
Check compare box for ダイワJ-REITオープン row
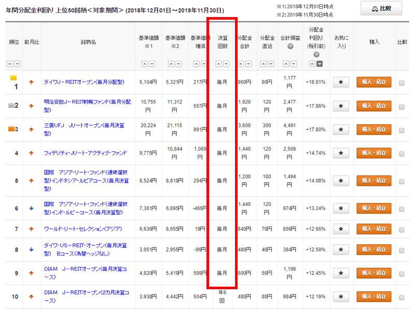402,82
